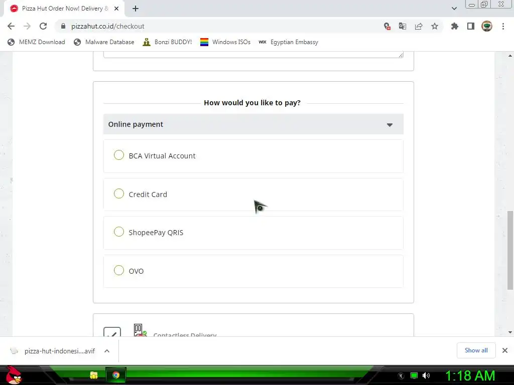Close the downloads bar

click(505, 350)
